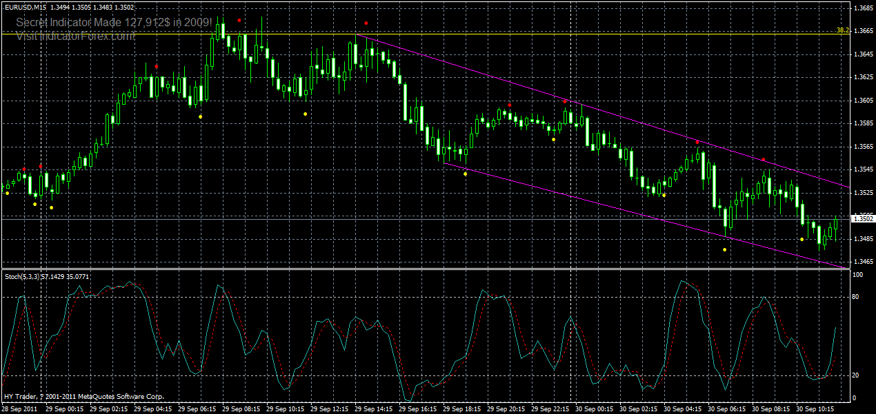Click the yellow dot near the 29 Sep 06:15 session

tap(200, 116)
